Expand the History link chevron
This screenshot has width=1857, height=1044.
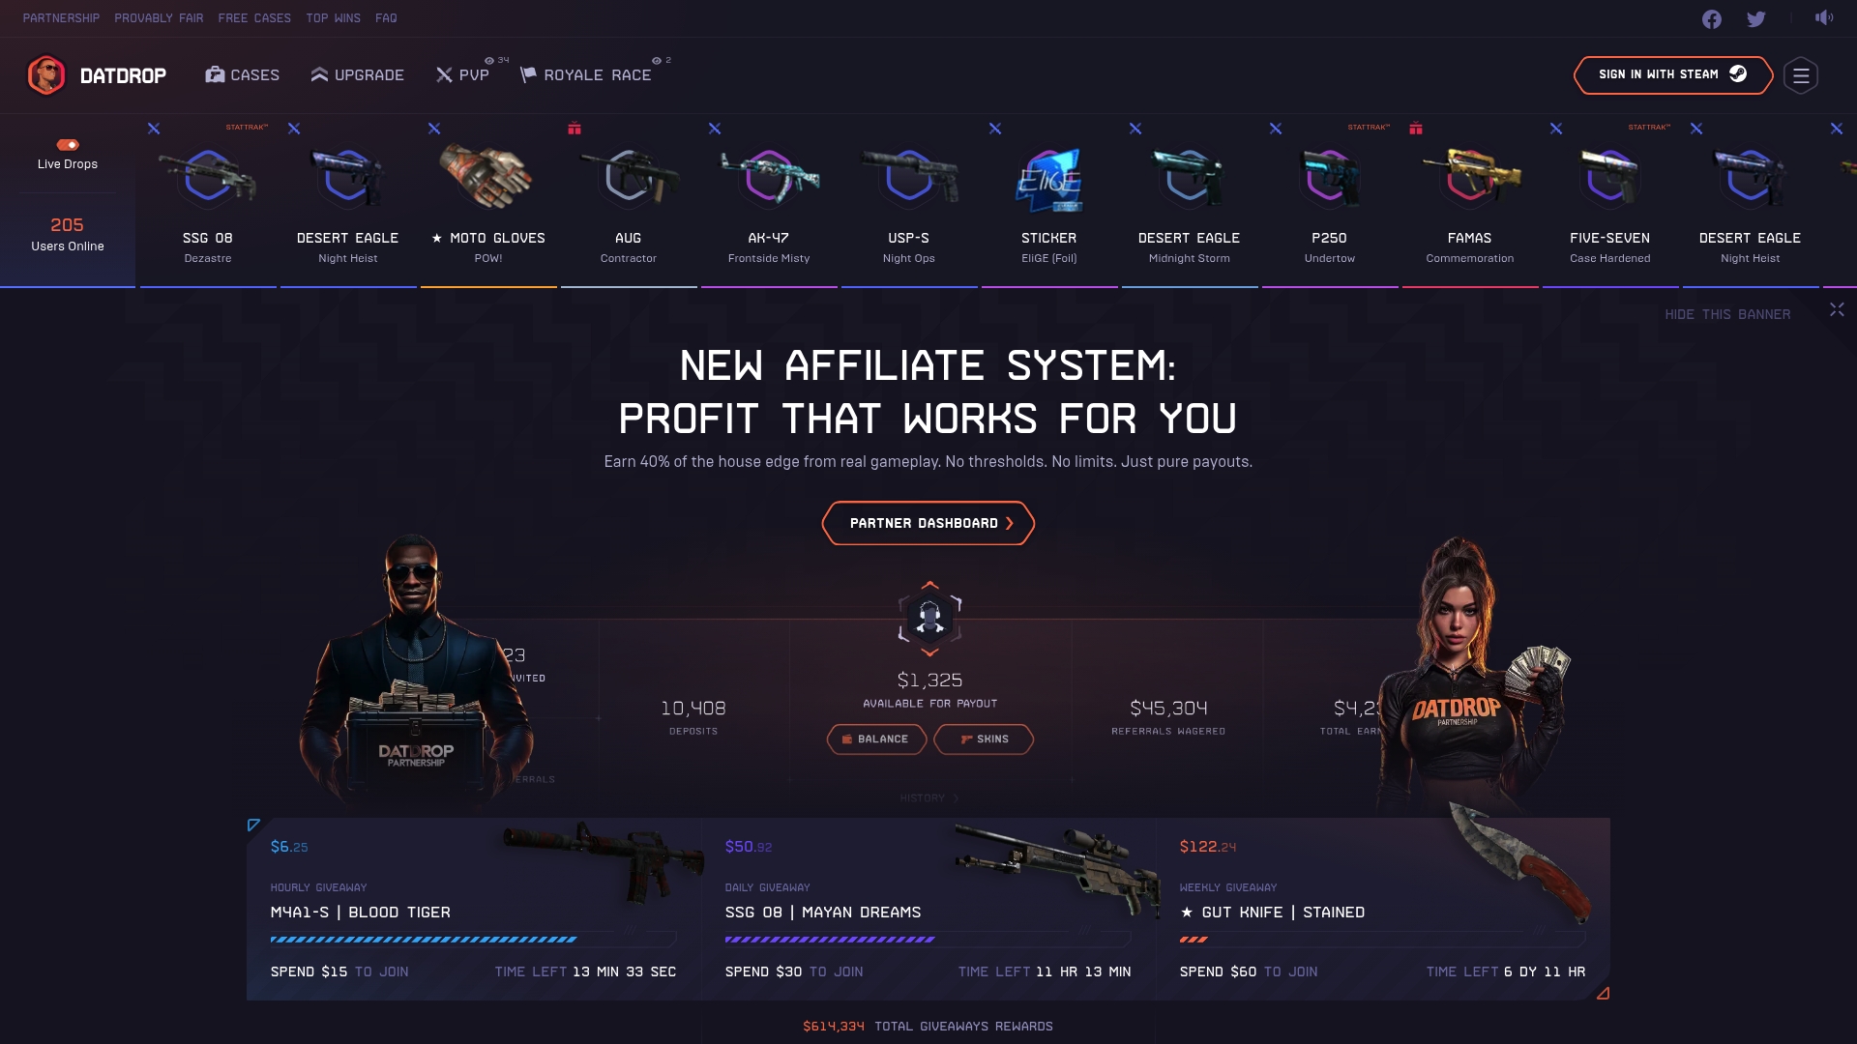pyautogui.click(x=956, y=798)
